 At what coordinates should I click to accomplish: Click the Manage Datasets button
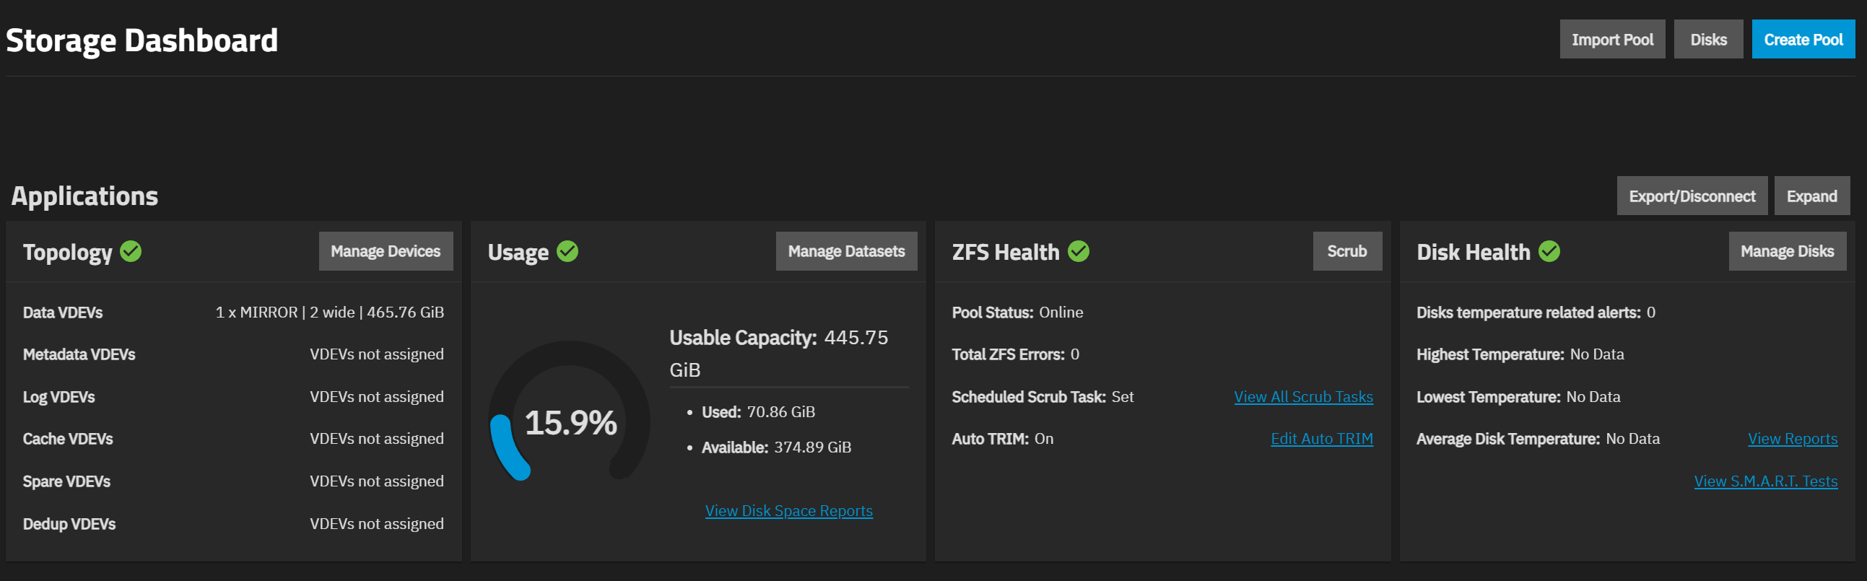click(846, 251)
